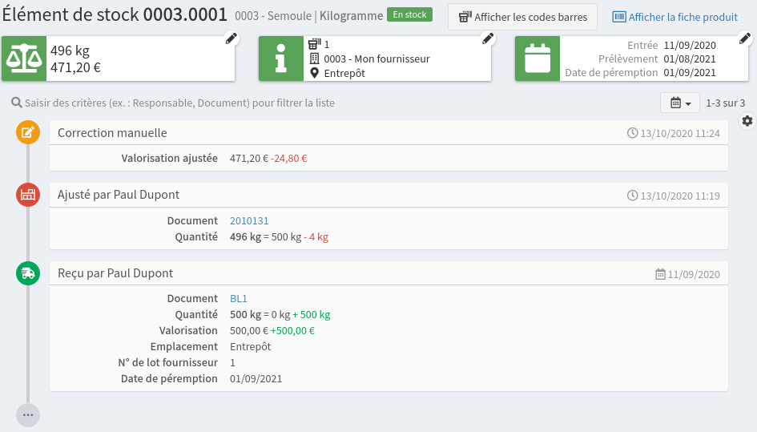Click orange manual correction timeline icon

(28, 133)
